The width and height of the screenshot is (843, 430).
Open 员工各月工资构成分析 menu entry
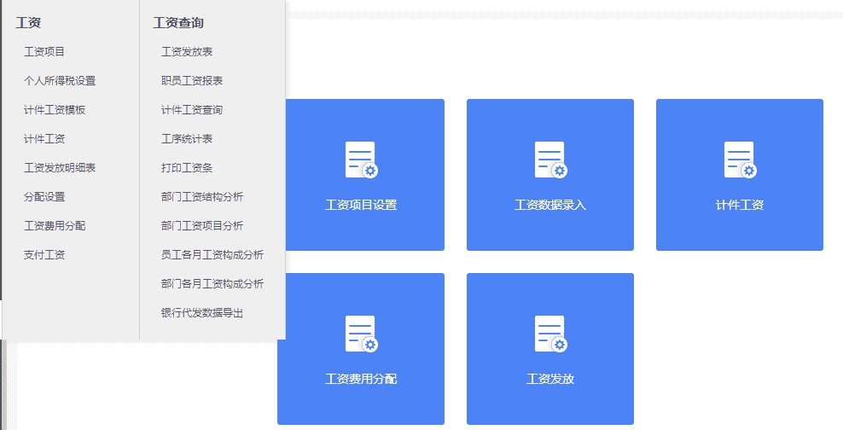point(212,255)
